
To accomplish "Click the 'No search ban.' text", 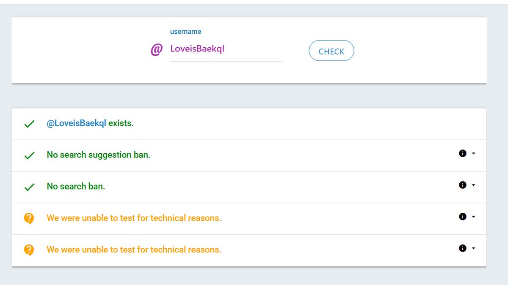I will click(x=76, y=186).
